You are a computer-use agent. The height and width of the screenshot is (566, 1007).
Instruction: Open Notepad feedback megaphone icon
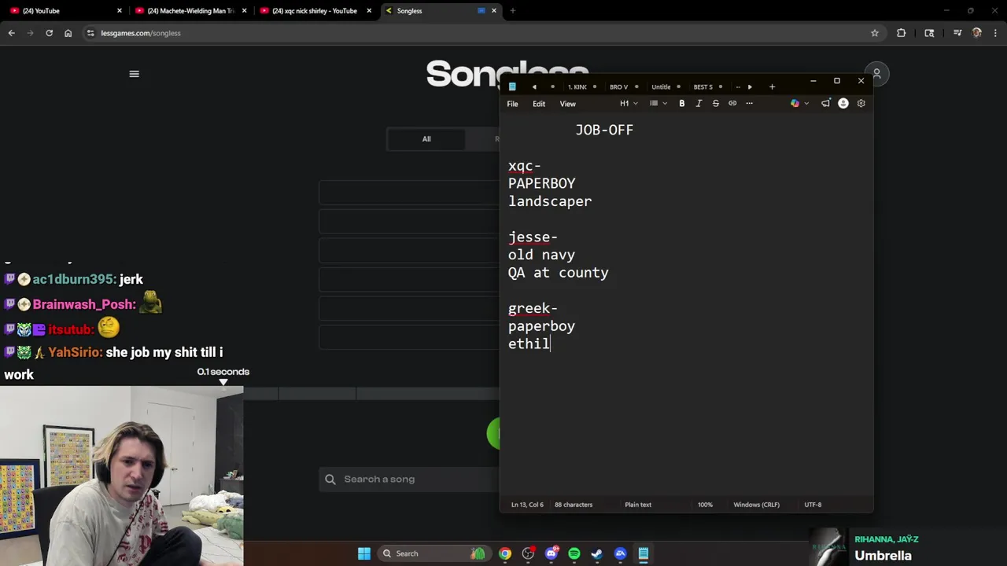pyautogui.click(x=825, y=103)
